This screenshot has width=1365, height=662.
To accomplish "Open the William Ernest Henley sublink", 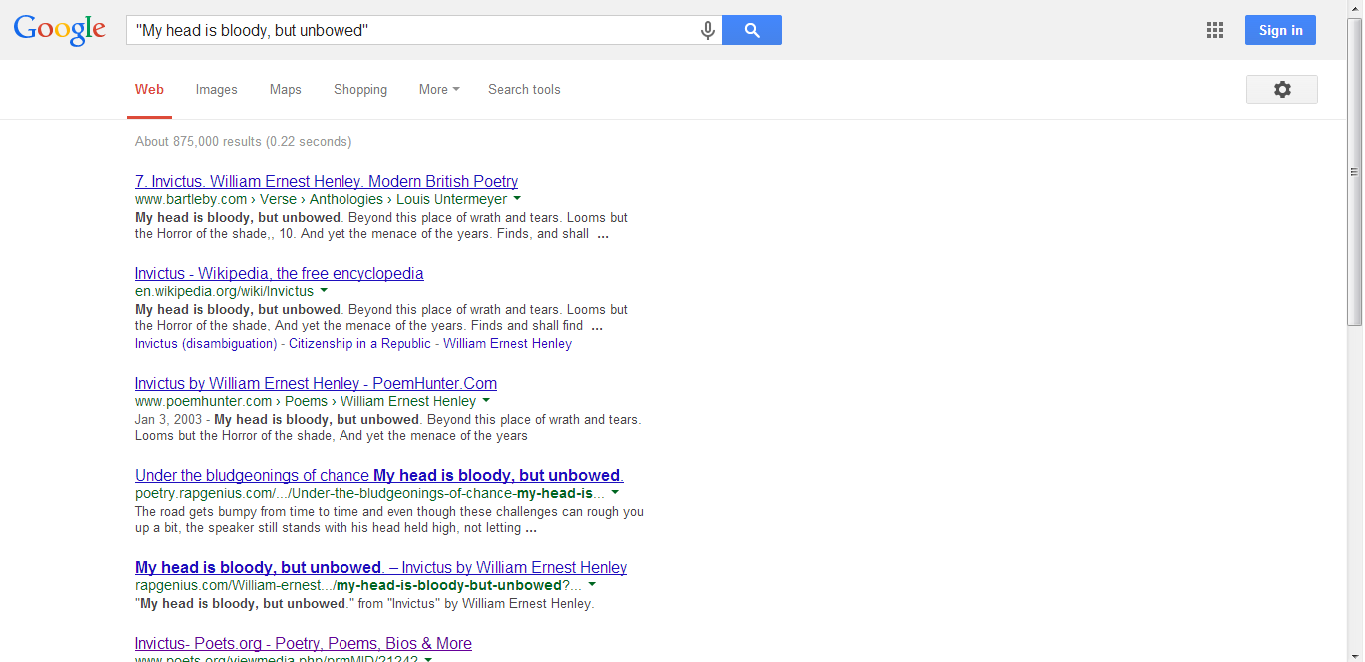I will tap(508, 343).
